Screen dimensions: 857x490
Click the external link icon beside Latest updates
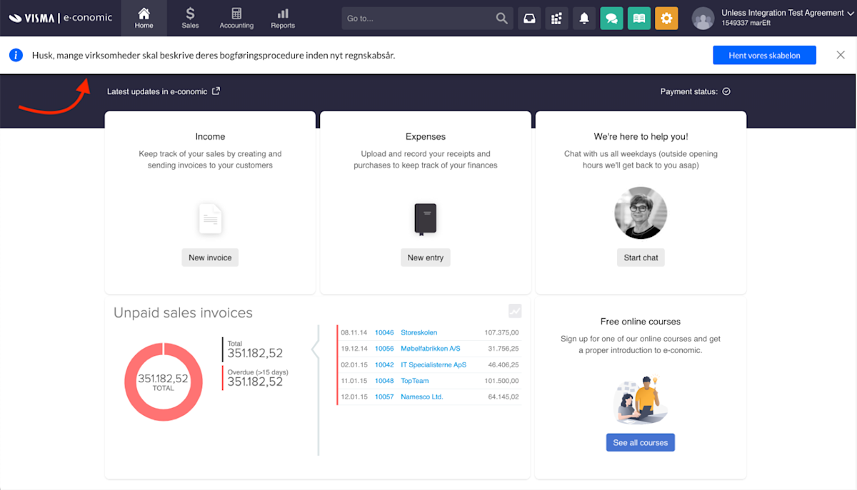click(216, 91)
